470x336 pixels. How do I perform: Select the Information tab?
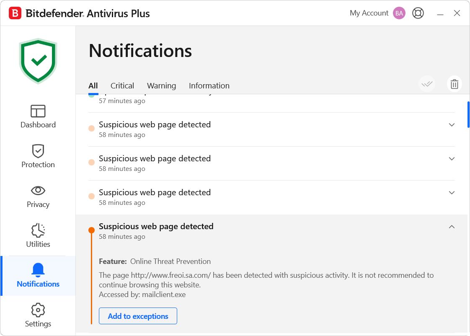(x=209, y=85)
